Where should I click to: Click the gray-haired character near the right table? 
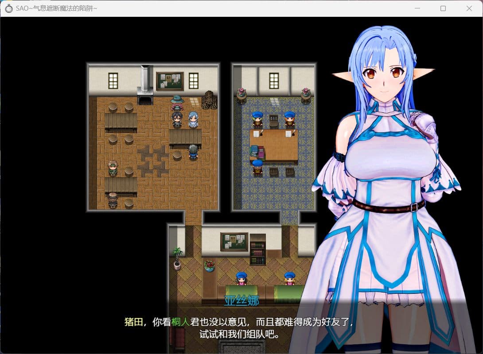[193, 152]
